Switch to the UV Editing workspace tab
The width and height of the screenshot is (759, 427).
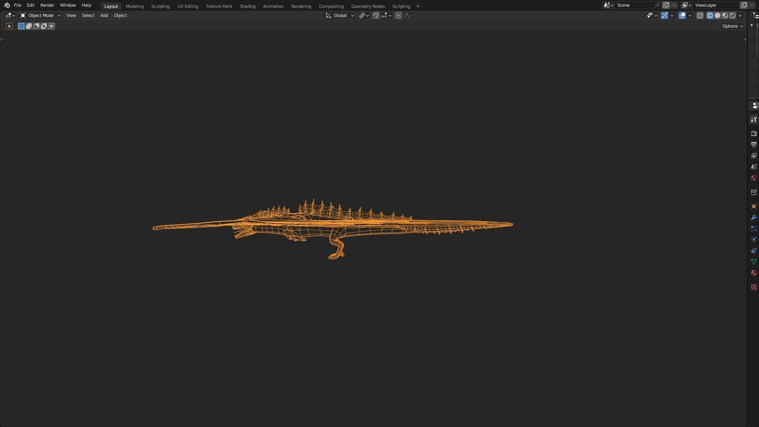coord(187,6)
